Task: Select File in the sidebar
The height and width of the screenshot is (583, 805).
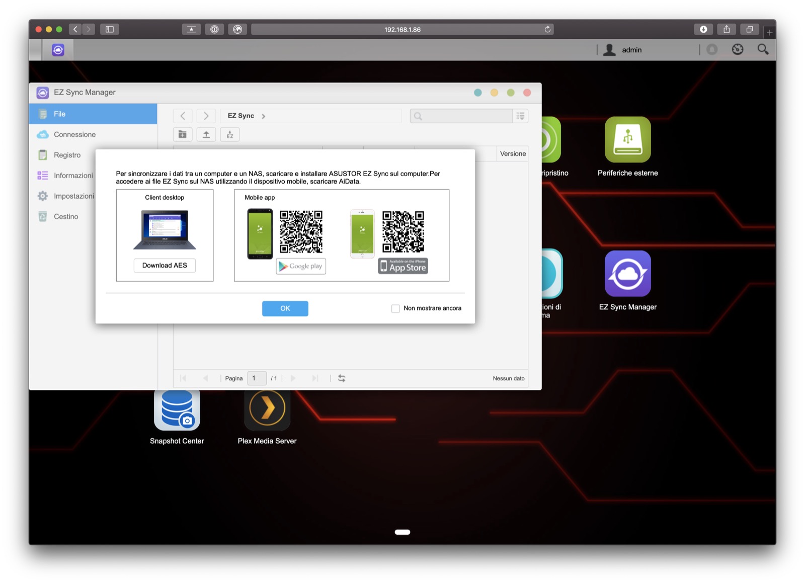Action: pyautogui.click(x=93, y=114)
